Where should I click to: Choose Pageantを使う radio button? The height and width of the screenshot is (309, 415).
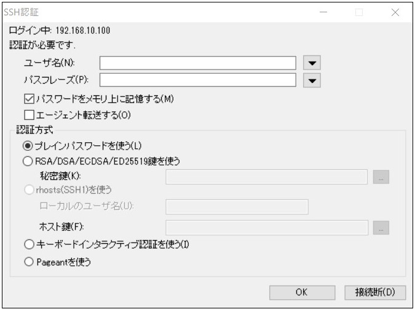click(28, 262)
